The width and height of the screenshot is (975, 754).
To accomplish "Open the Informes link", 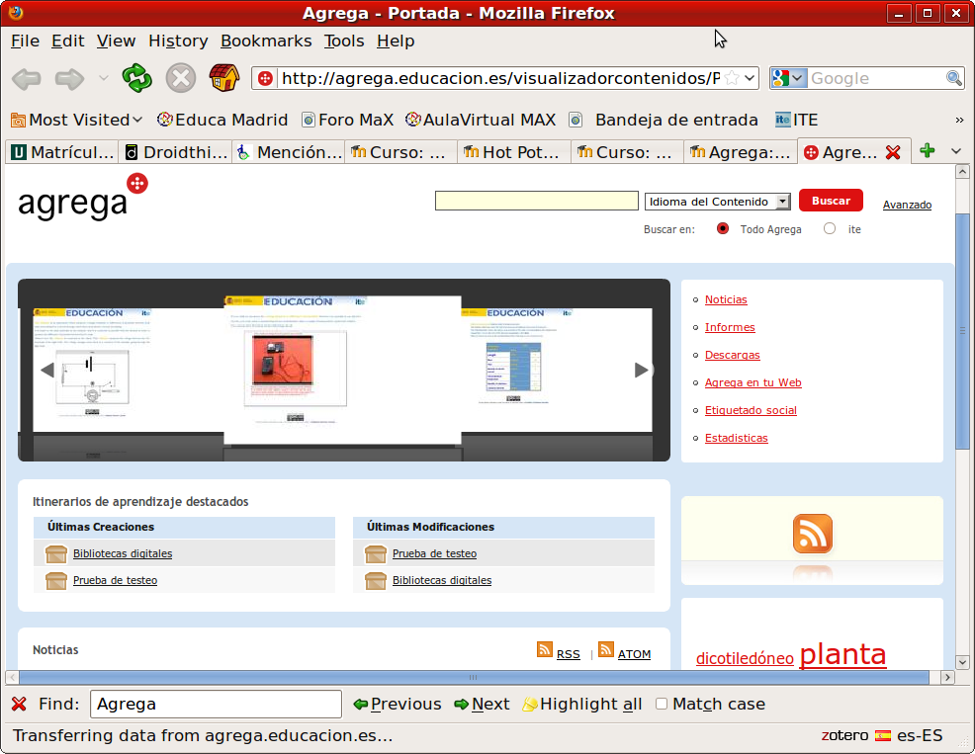I will coord(730,327).
